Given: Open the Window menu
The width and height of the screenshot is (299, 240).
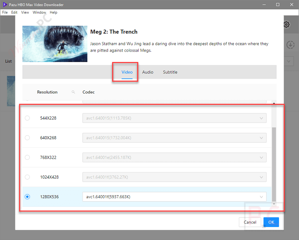Looking at the screenshot, I should (39, 12).
